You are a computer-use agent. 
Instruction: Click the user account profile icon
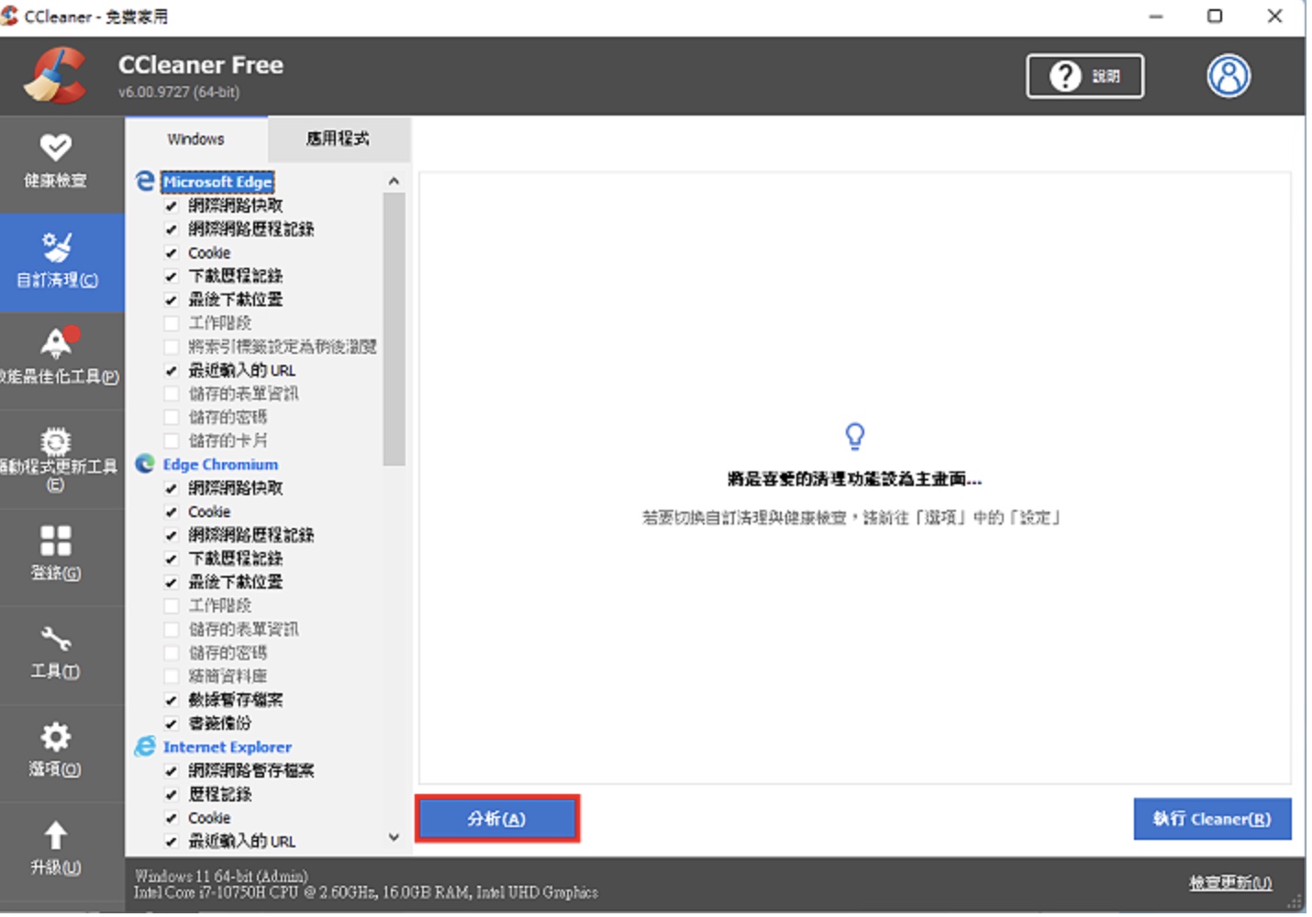(1228, 76)
